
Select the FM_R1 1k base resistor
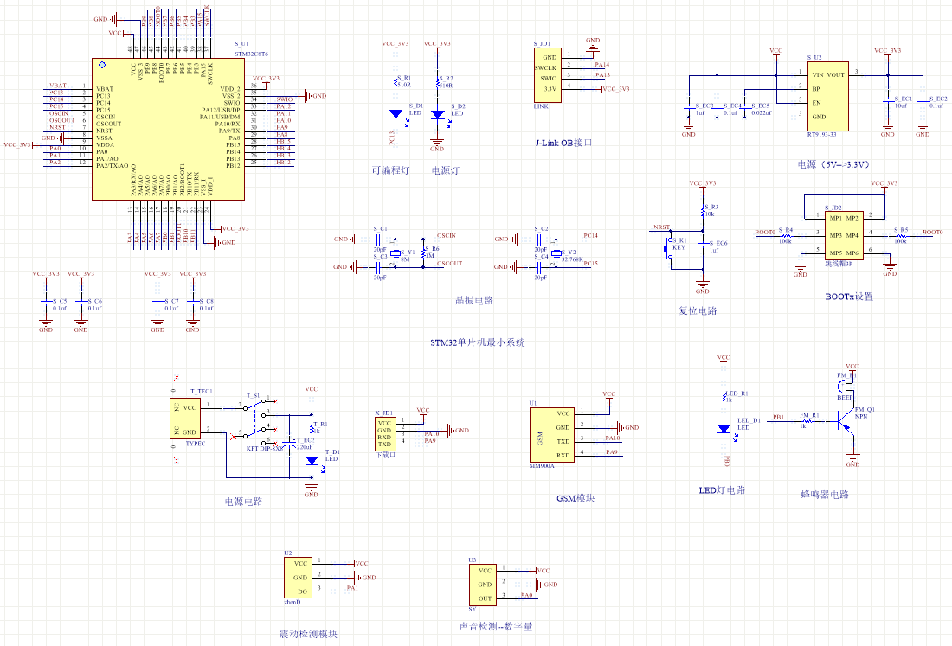(x=807, y=421)
